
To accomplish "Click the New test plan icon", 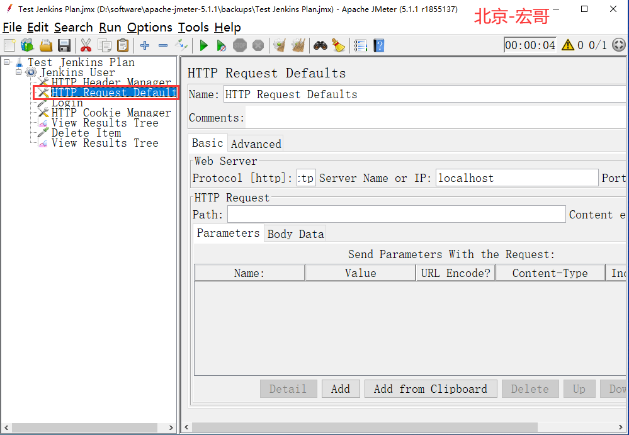I will [x=9, y=45].
